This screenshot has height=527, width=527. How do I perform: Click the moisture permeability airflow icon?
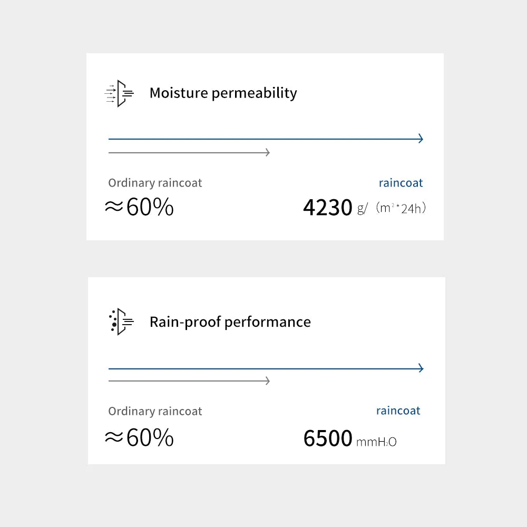pos(119,93)
